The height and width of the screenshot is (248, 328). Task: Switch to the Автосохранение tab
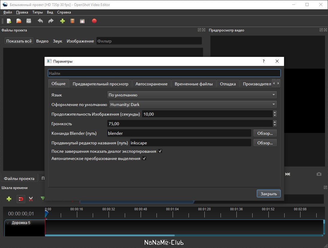tap(151, 84)
